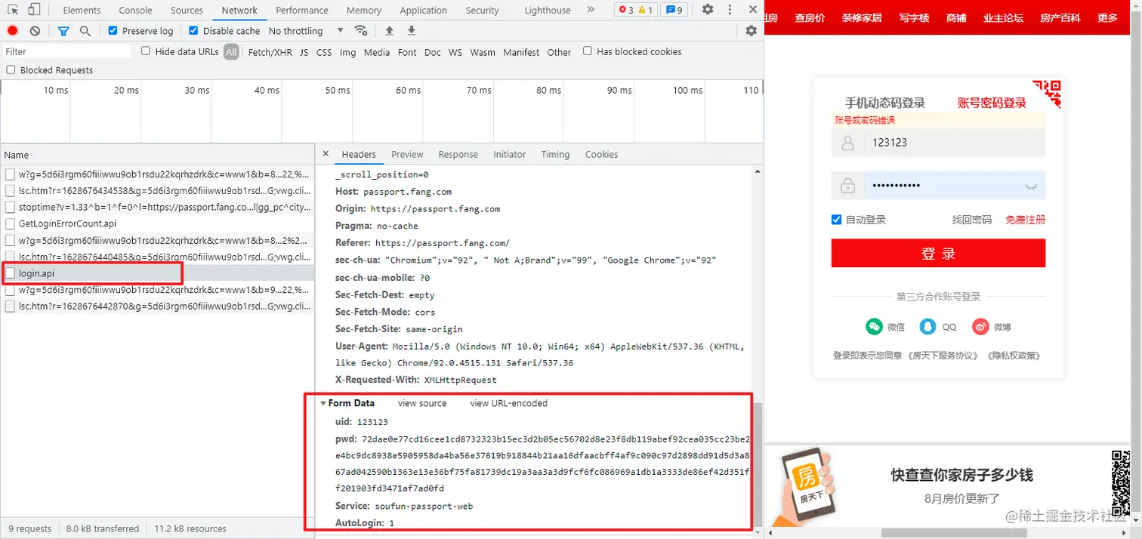Switch to 手机动态码登录 login tab

coord(884,103)
